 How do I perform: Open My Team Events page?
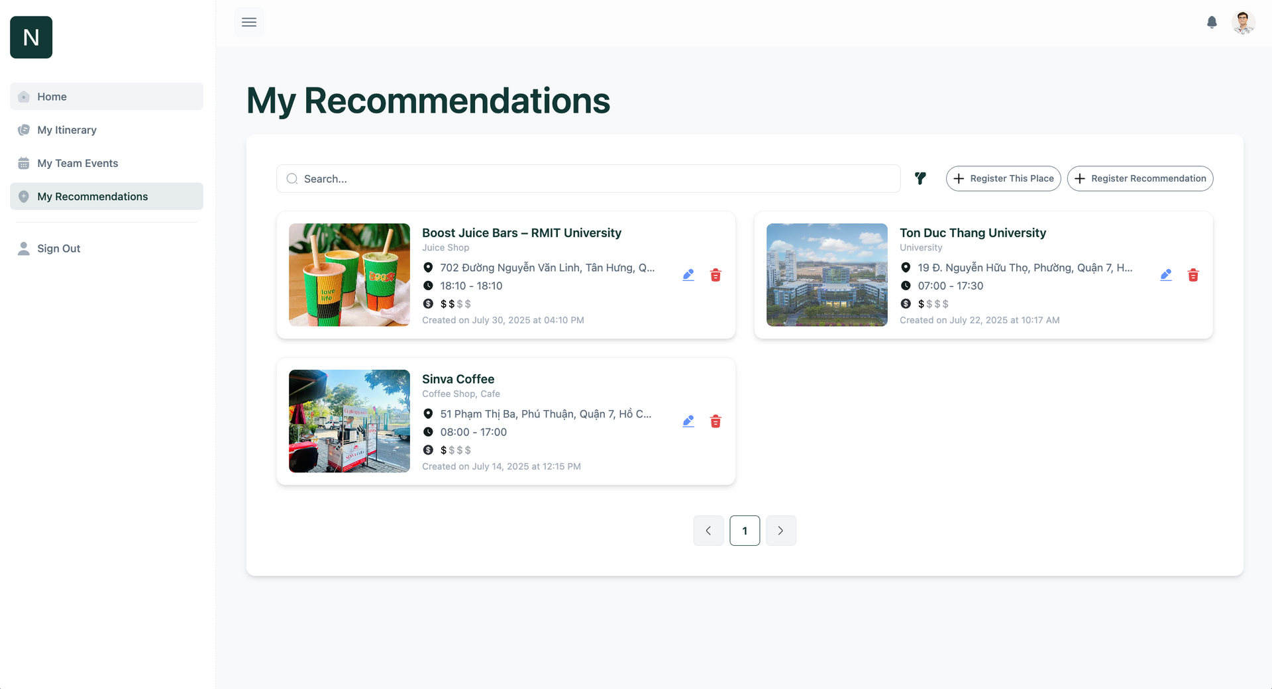coord(107,163)
